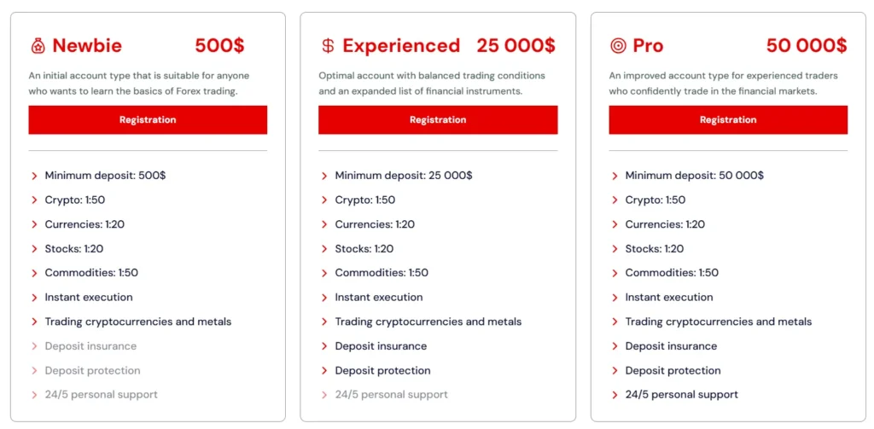The width and height of the screenshot is (874, 429).
Task: Select the Newbie account title
Action: (87, 46)
